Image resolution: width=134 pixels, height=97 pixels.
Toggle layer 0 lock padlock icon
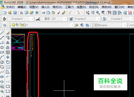click(21, 25)
